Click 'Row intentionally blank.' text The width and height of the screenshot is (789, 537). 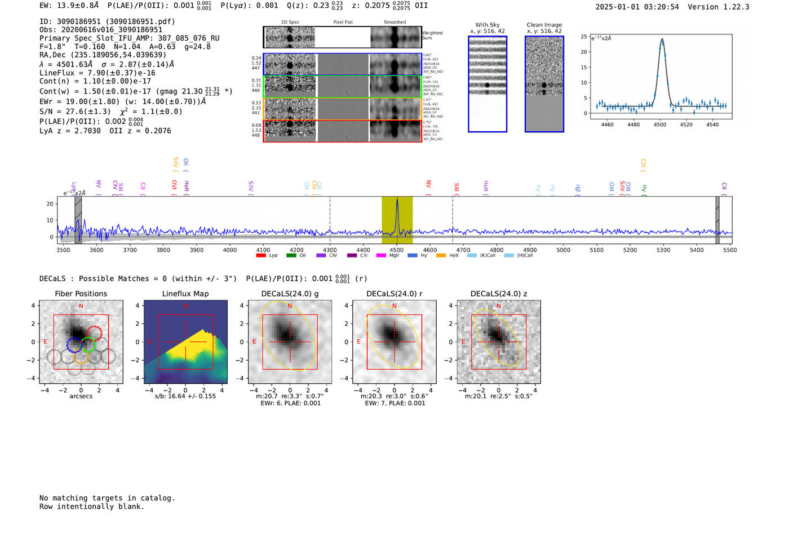(x=92, y=507)
